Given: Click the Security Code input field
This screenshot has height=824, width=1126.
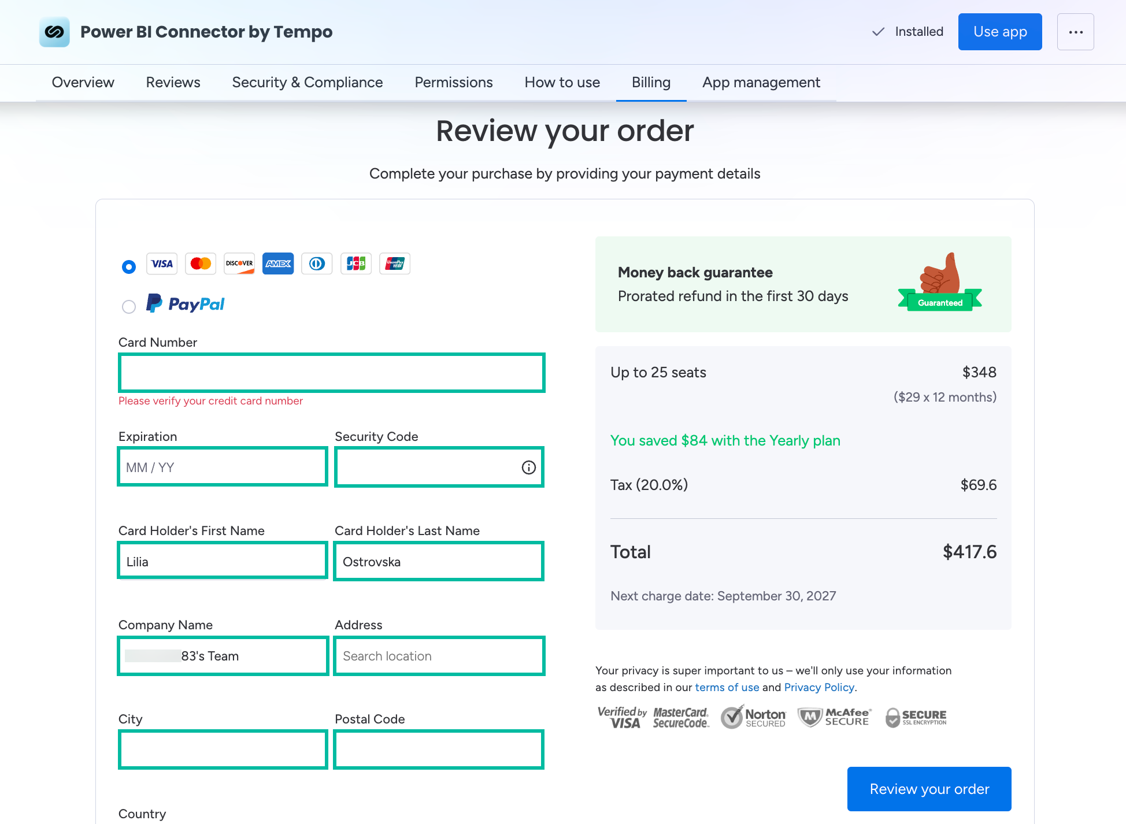Looking at the screenshot, I should pyautogui.click(x=439, y=467).
